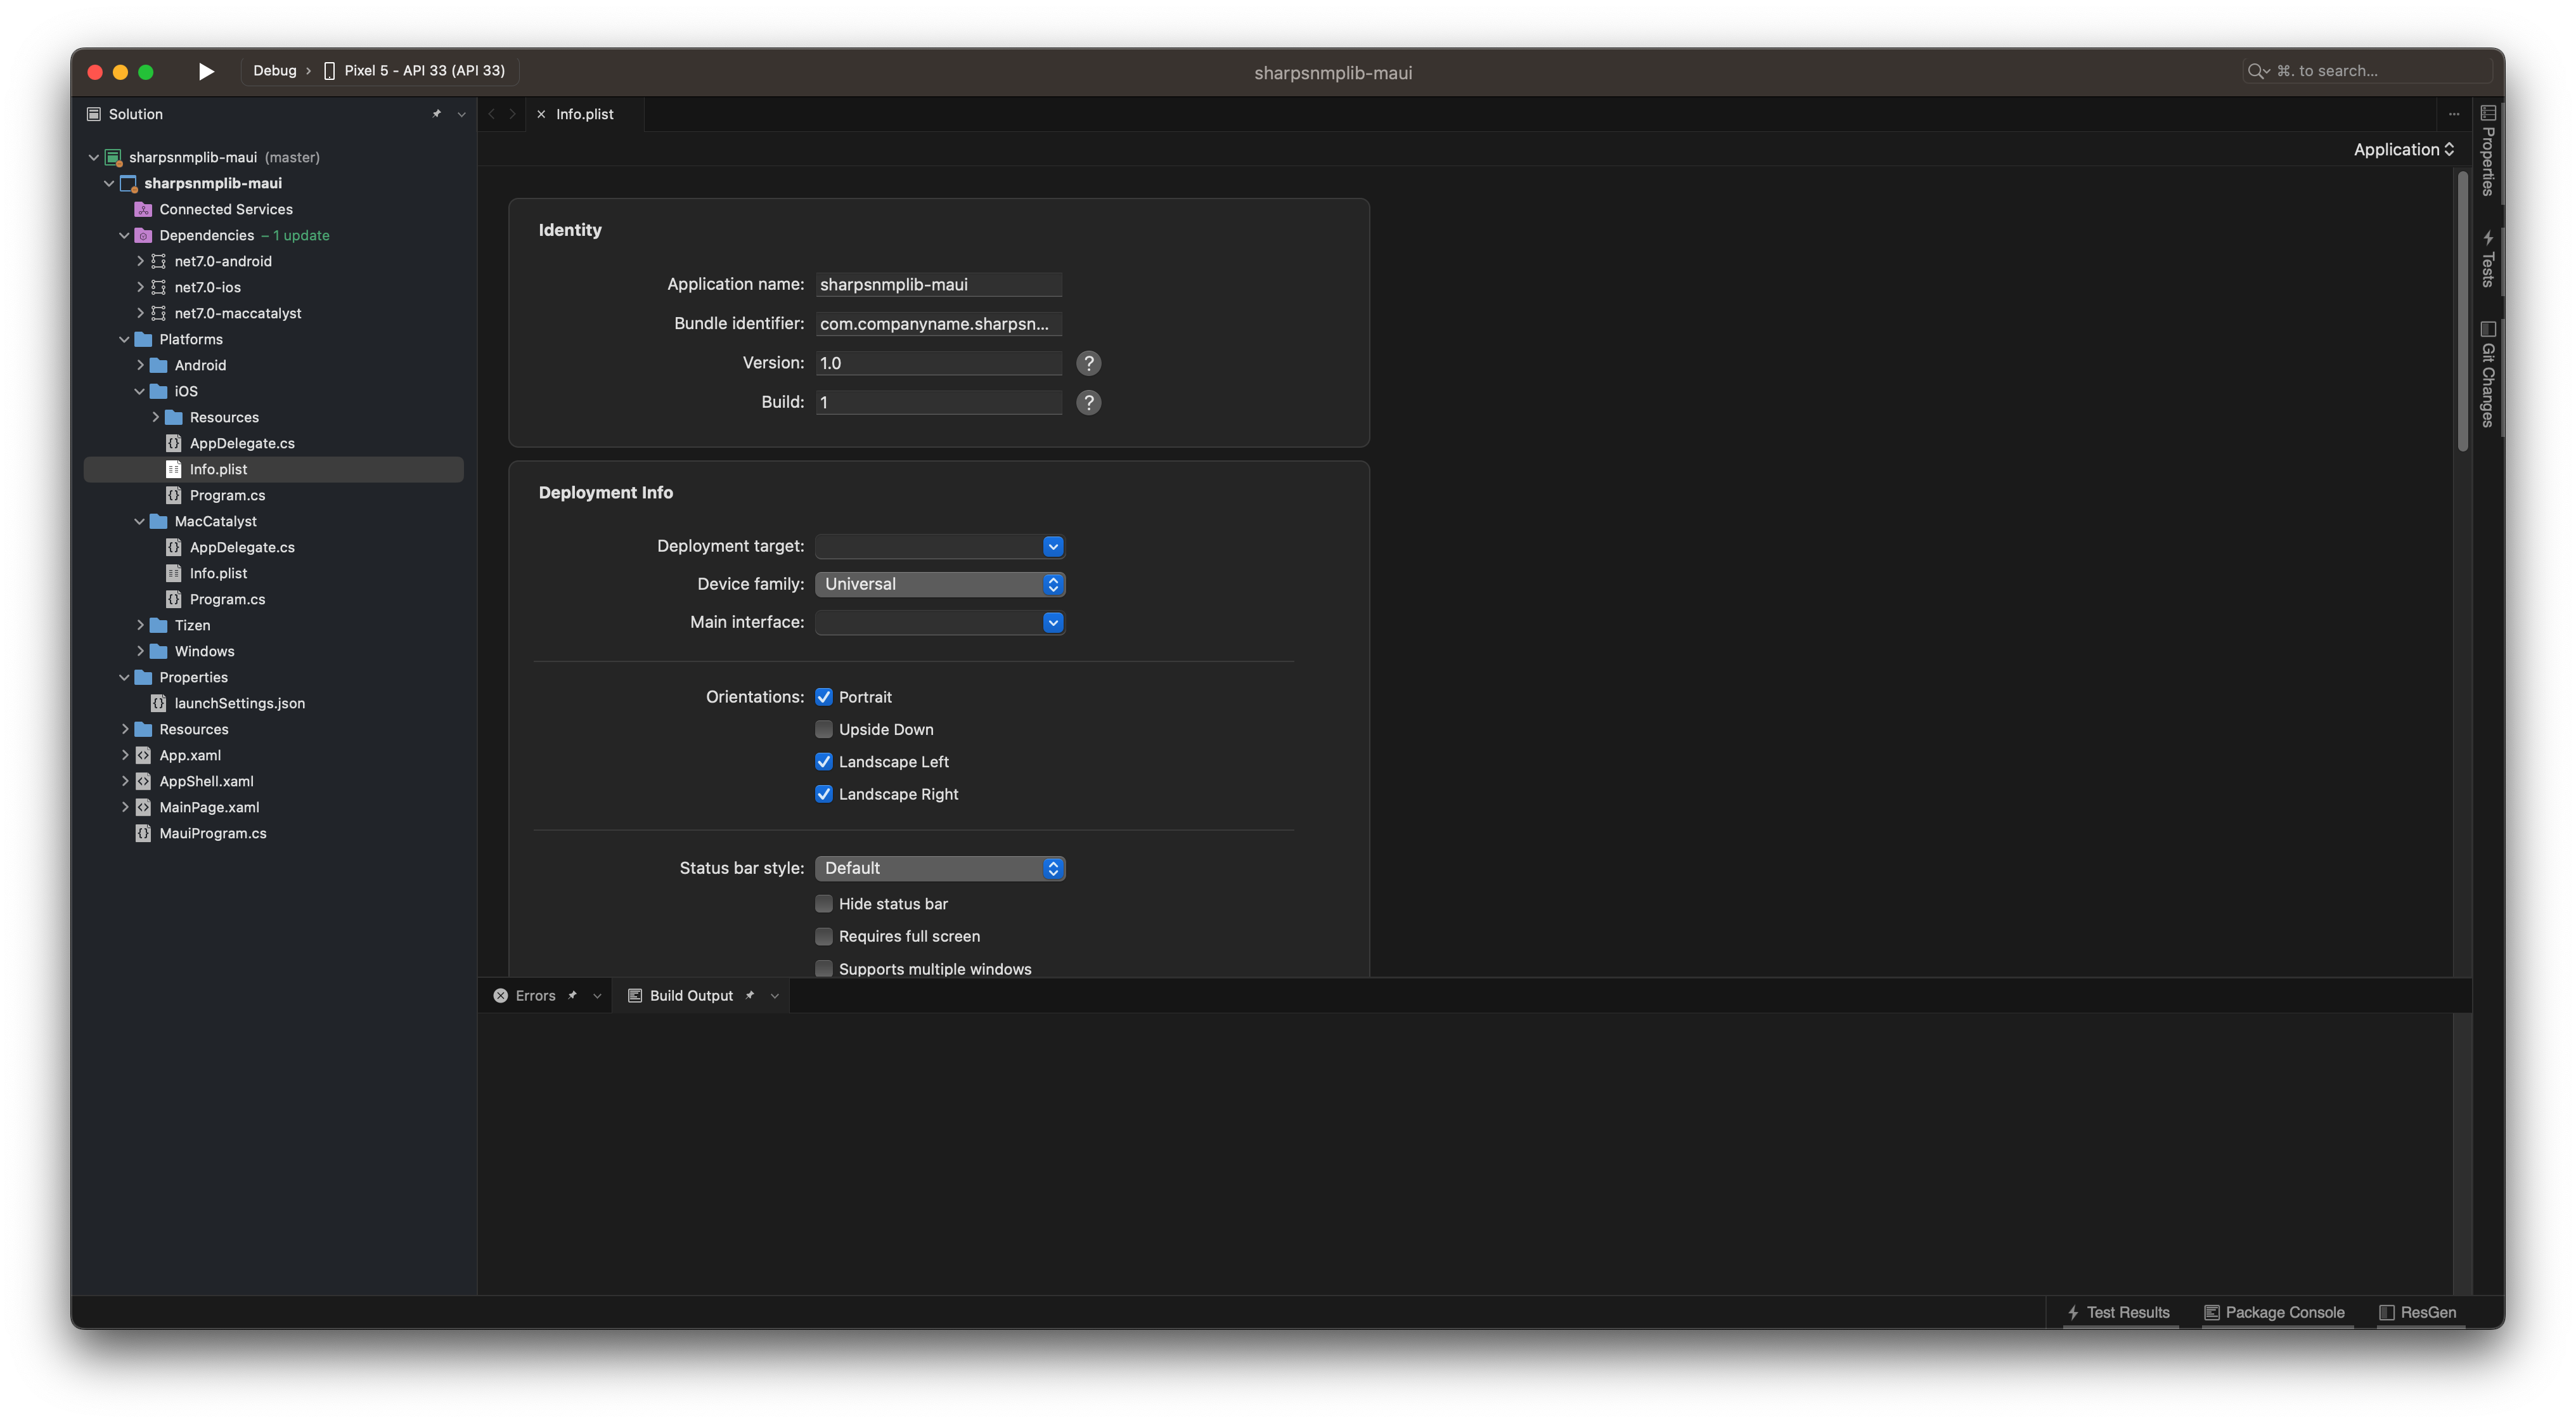Viewport: 2576px width, 1423px height.
Task: Enable the Upside Down orientation checkbox
Action: coord(824,729)
